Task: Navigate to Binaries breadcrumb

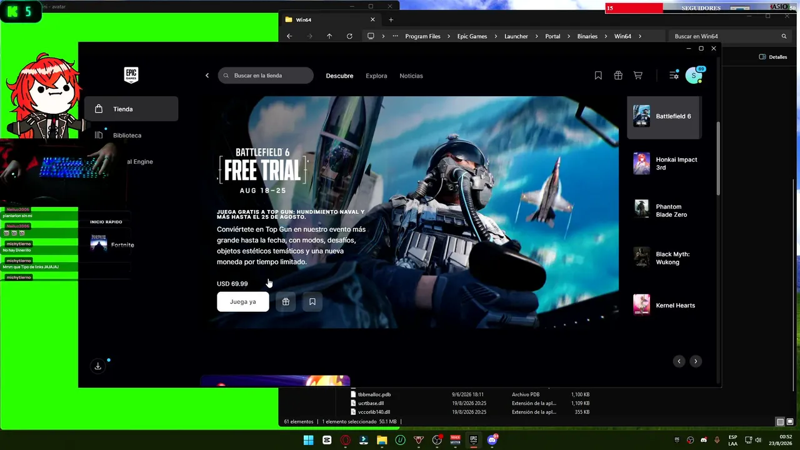Action: [x=587, y=36]
